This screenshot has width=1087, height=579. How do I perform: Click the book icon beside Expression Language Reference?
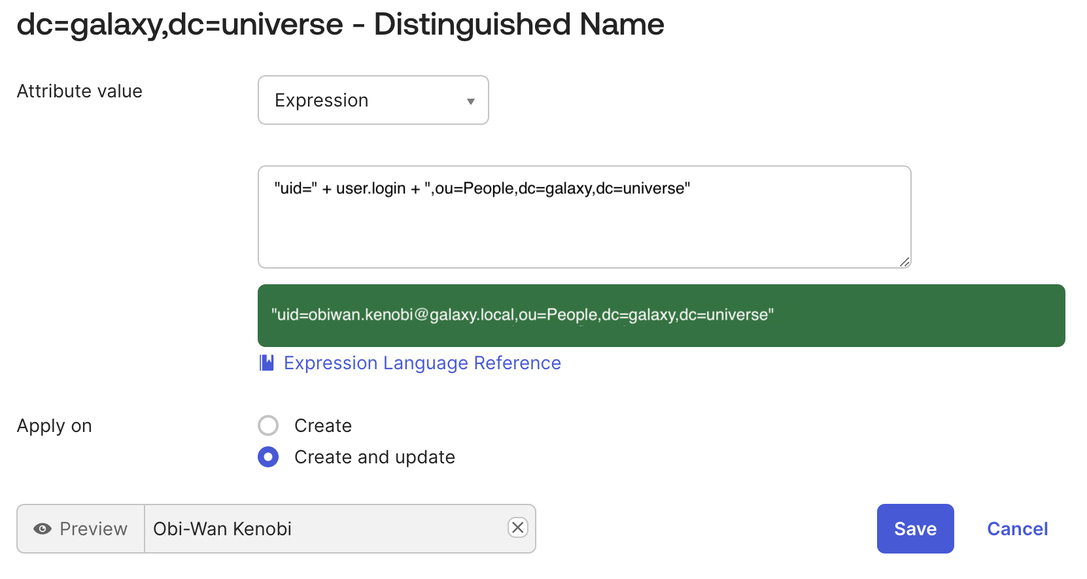point(266,363)
